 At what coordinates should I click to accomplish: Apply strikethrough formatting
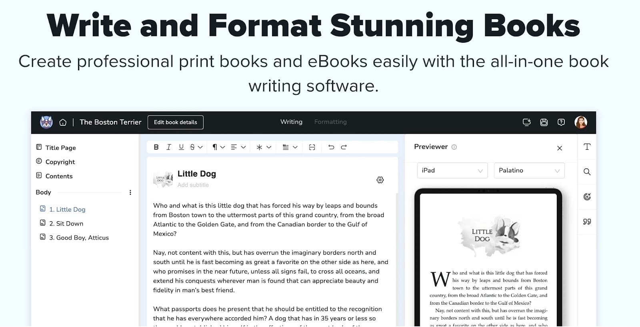point(192,147)
